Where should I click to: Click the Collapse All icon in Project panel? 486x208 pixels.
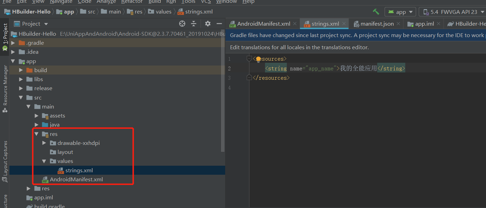(194, 24)
